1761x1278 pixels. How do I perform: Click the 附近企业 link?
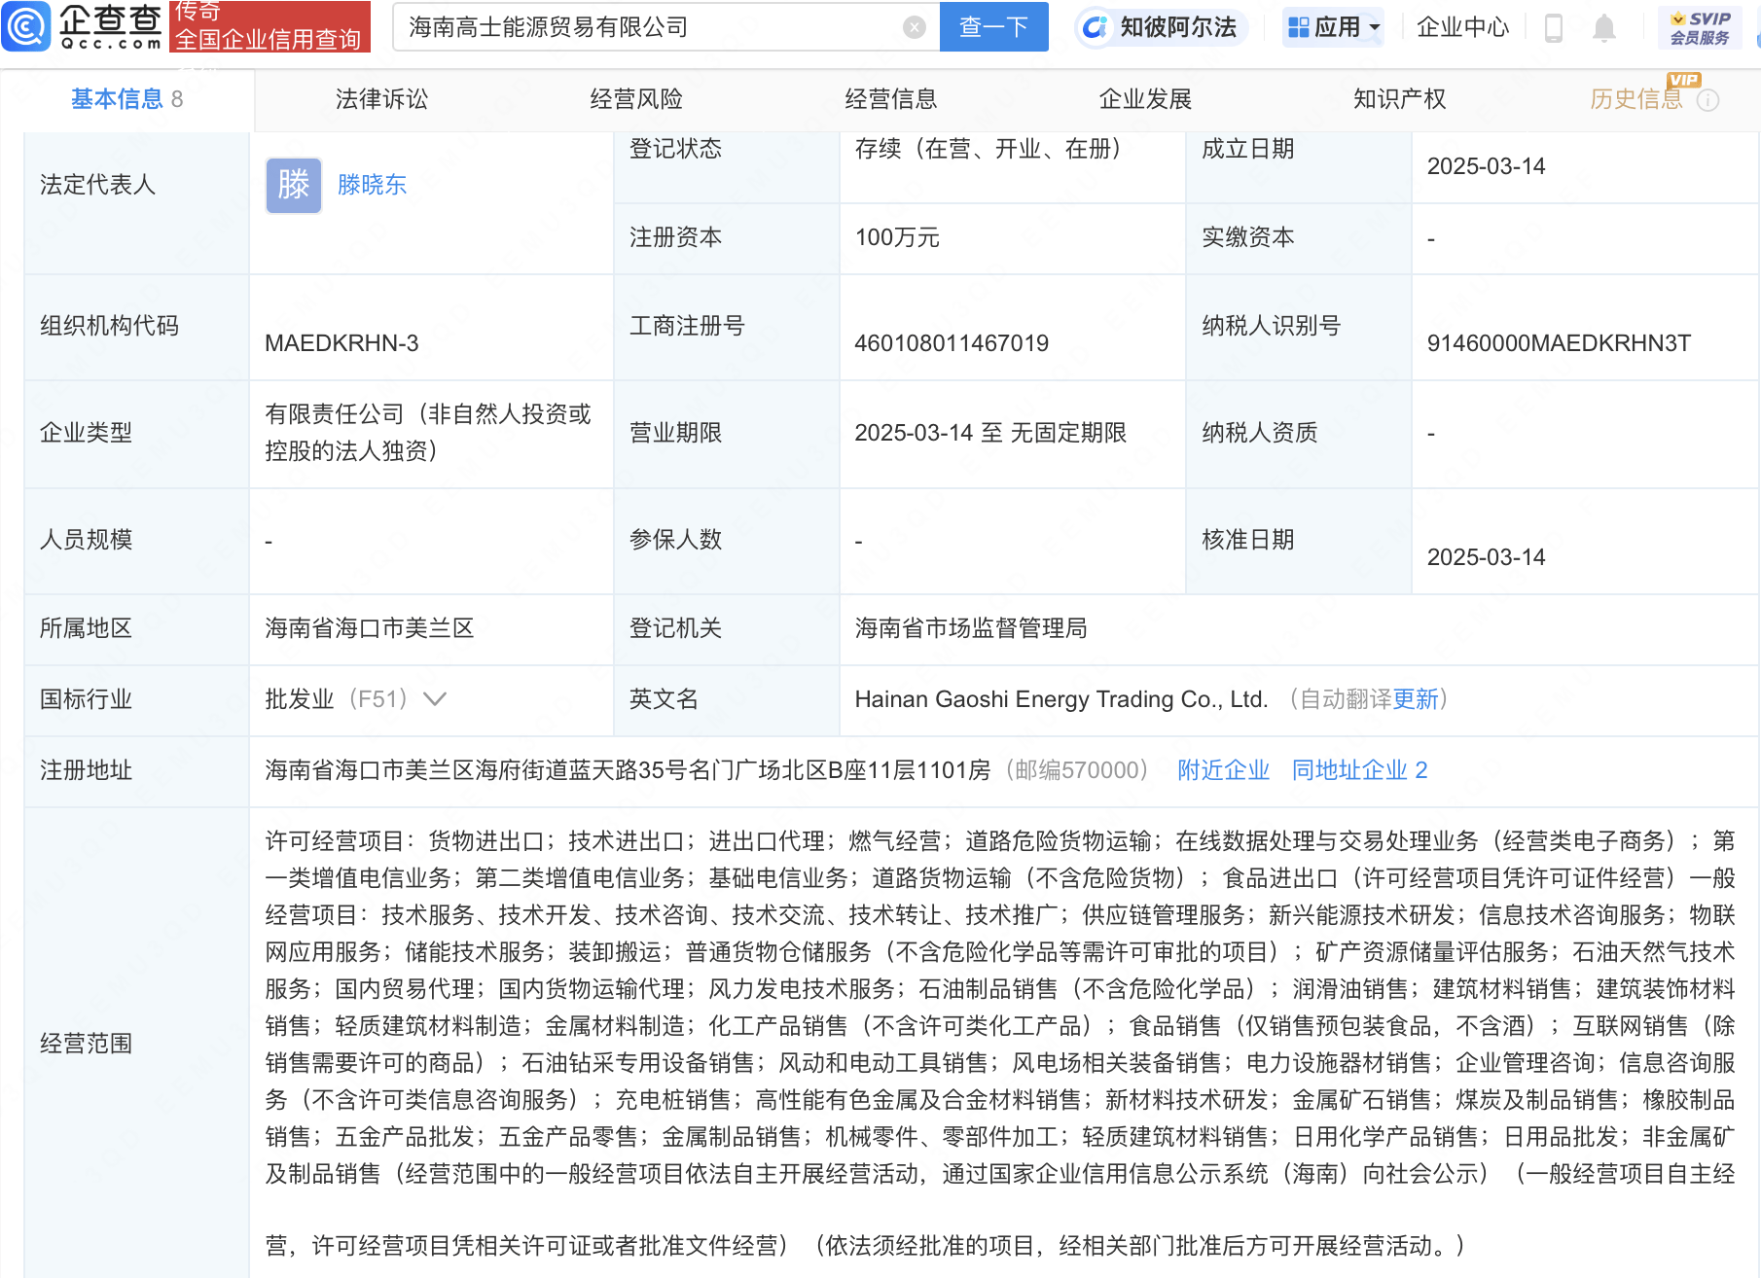pos(1223,770)
